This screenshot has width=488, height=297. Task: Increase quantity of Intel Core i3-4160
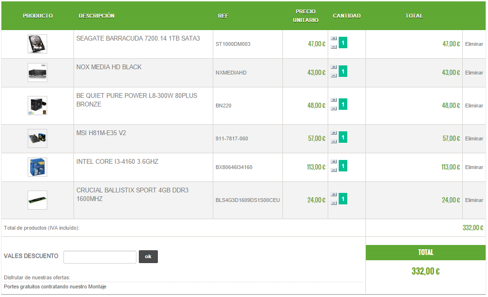(x=333, y=162)
